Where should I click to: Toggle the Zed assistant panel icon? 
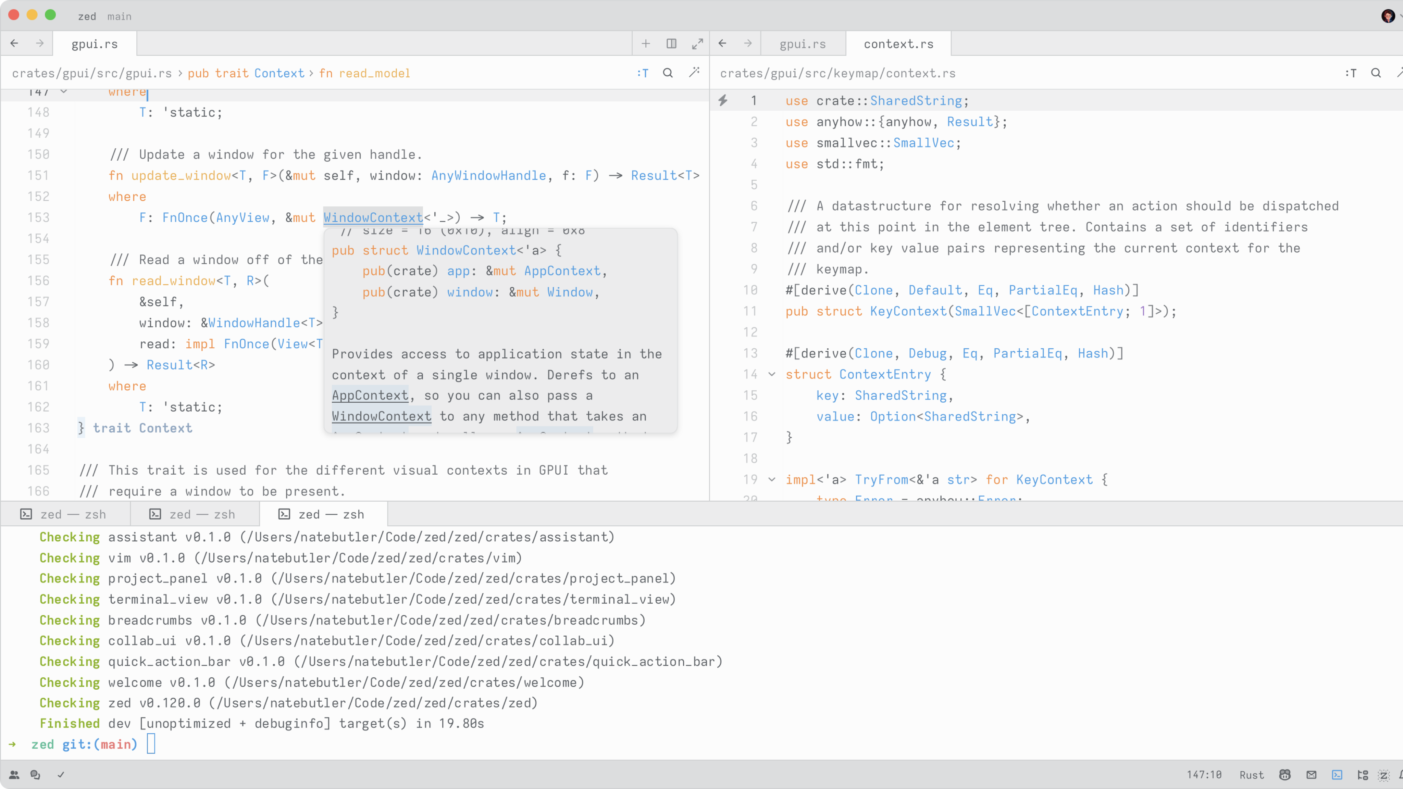(x=1384, y=775)
